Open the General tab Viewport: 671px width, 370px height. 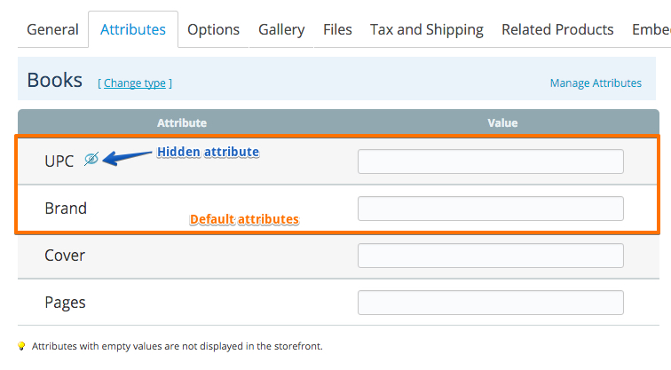click(x=52, y=29)
